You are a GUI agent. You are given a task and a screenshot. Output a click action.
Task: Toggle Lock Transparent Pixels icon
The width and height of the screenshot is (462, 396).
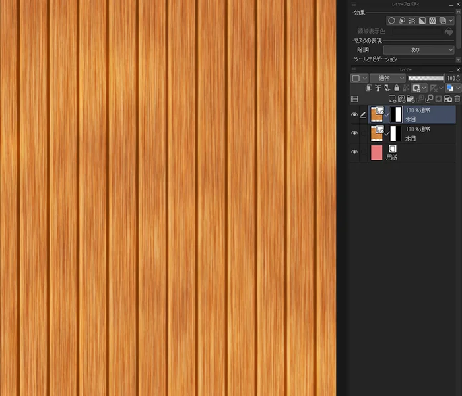(406, 88)
